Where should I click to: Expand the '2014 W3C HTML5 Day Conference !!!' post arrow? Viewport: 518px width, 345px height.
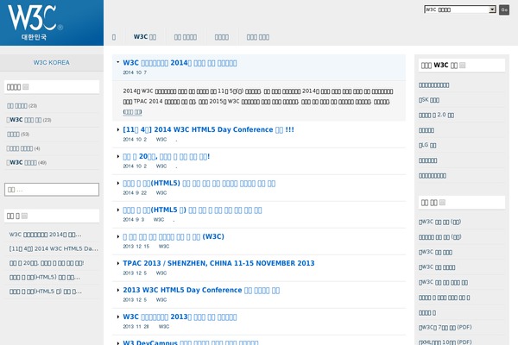(118, 129)
